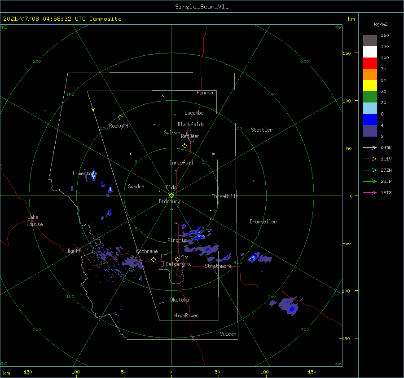This screenshot has height=378, width=404.
Task: Click the white 04DK arrow legend icon
Action: [370, 147]
